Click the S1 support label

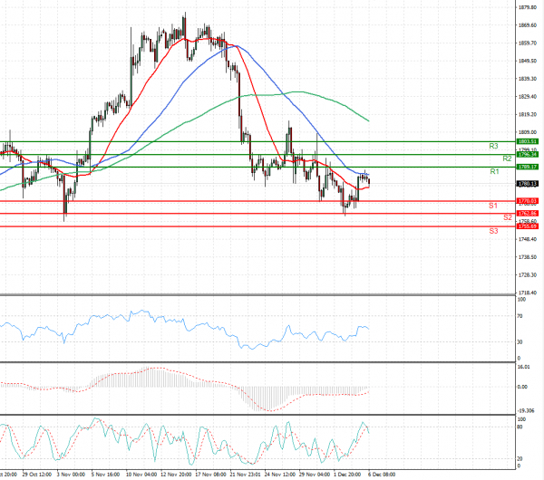493,206
